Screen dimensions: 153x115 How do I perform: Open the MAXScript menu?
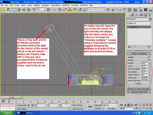tap(84, 5)
